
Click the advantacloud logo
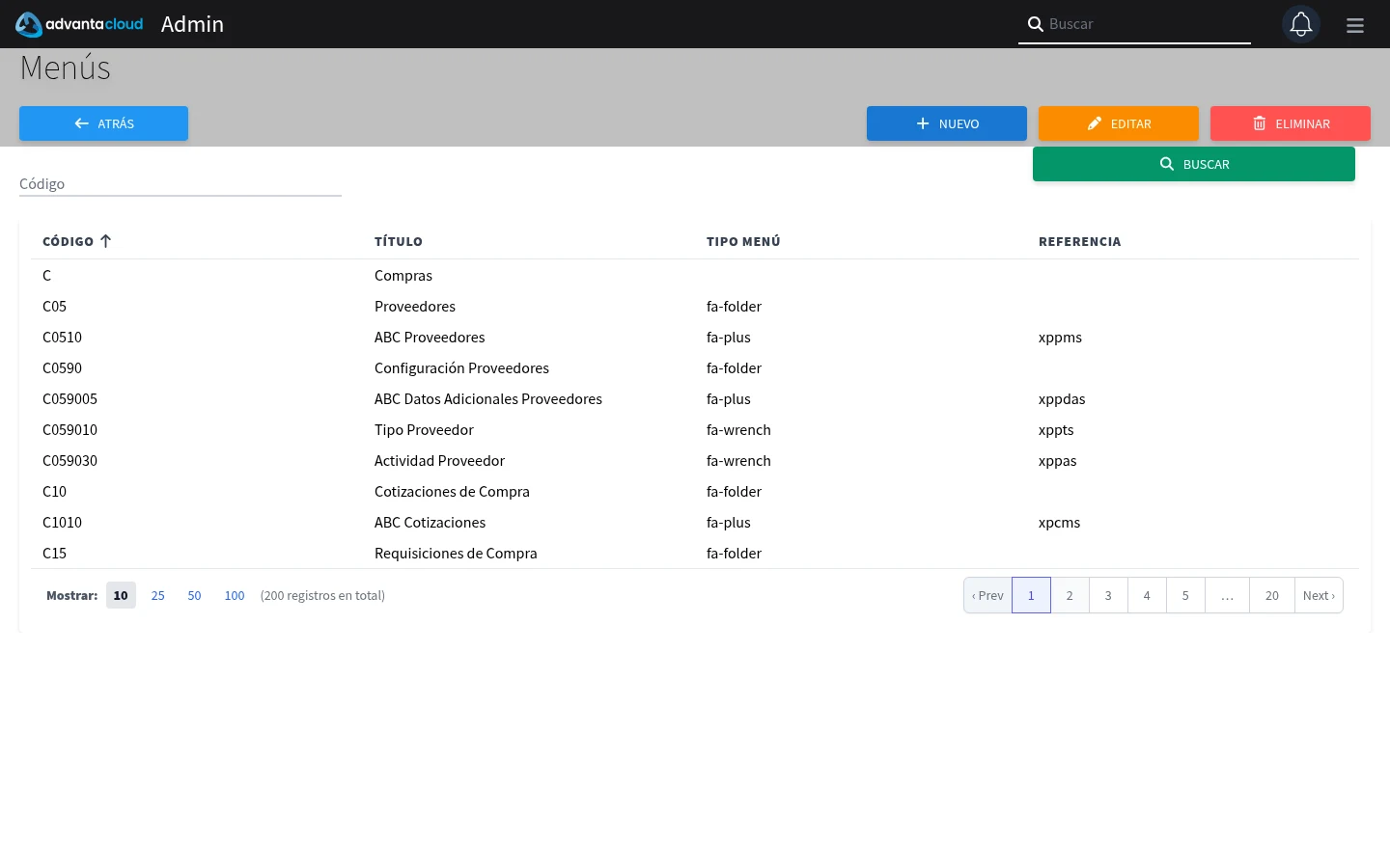coord(79,24)
